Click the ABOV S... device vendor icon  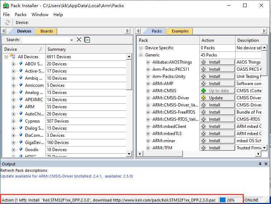pyautogui.click(x=21, y=64)
